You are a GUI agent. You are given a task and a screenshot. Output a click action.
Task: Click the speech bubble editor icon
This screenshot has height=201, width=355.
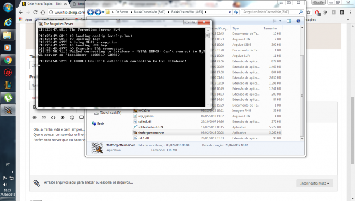[x=81, y=117]
